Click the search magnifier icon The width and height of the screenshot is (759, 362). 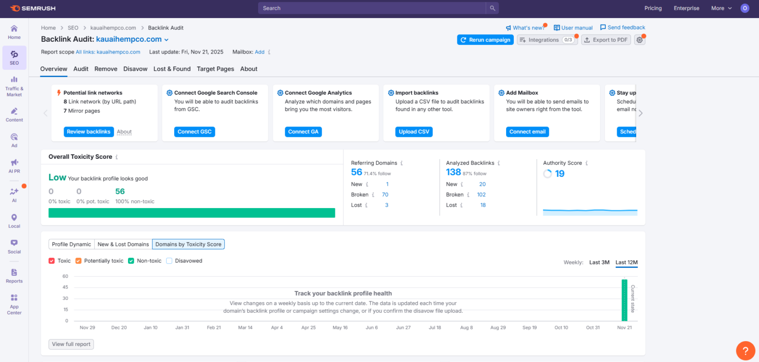click(x=492, y=8)
